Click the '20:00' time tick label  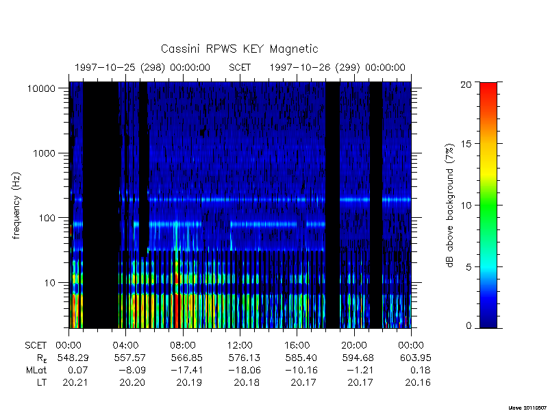point(354,345)
